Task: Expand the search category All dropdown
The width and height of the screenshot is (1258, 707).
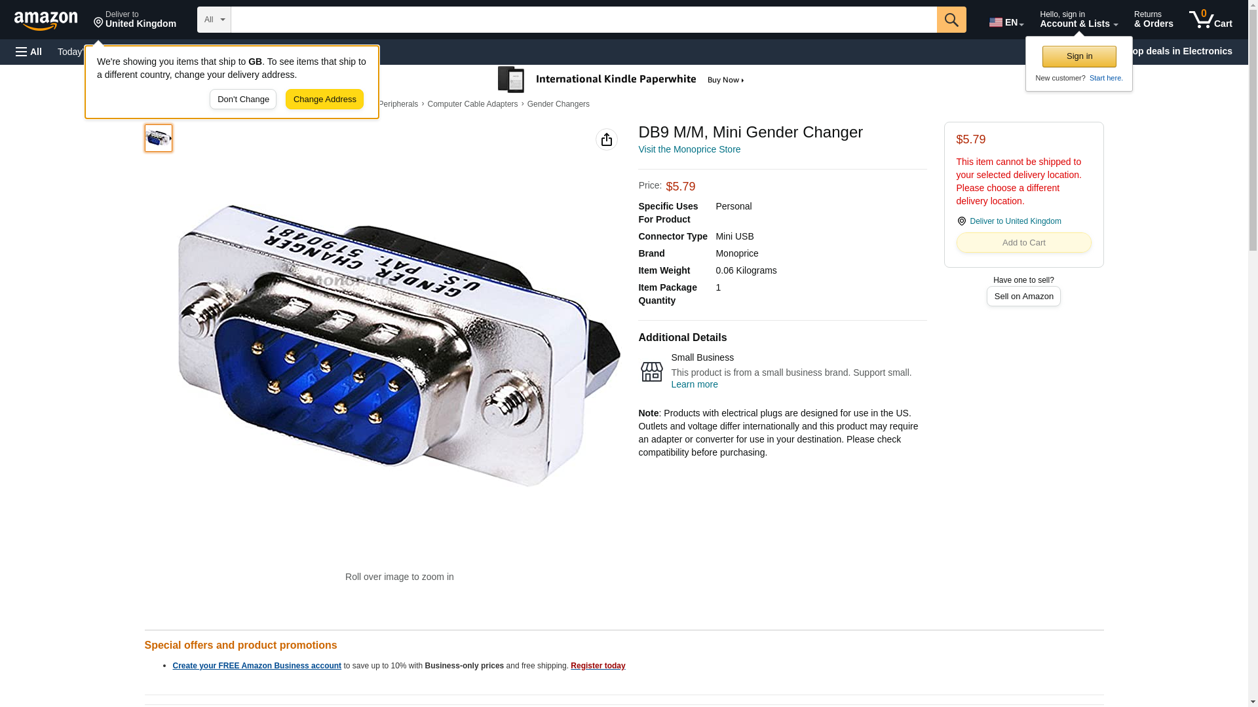Action: point(214,20)
